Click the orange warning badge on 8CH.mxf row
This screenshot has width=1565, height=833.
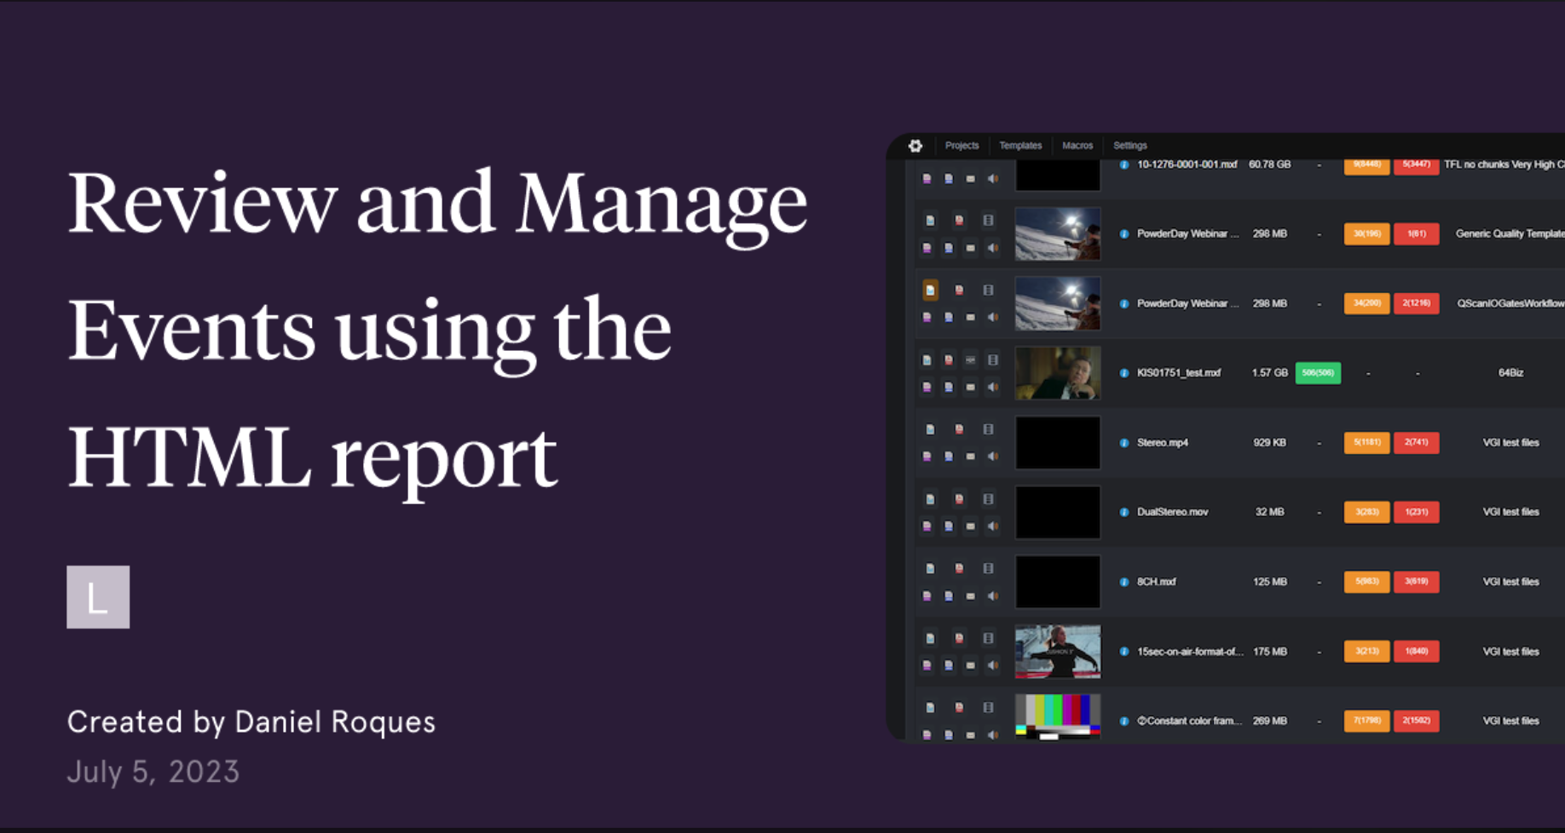pyautogui.click(x=1366, y=582)
